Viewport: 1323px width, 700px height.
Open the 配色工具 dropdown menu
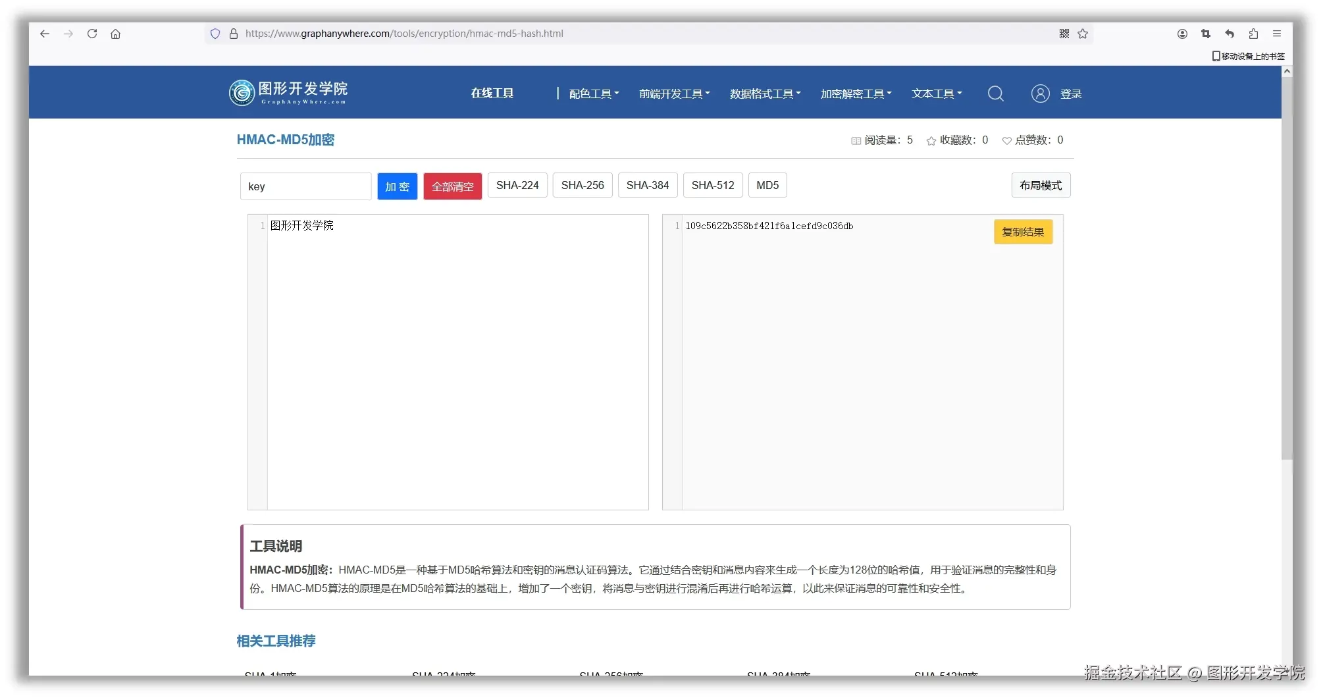click(x=592, y=93)
